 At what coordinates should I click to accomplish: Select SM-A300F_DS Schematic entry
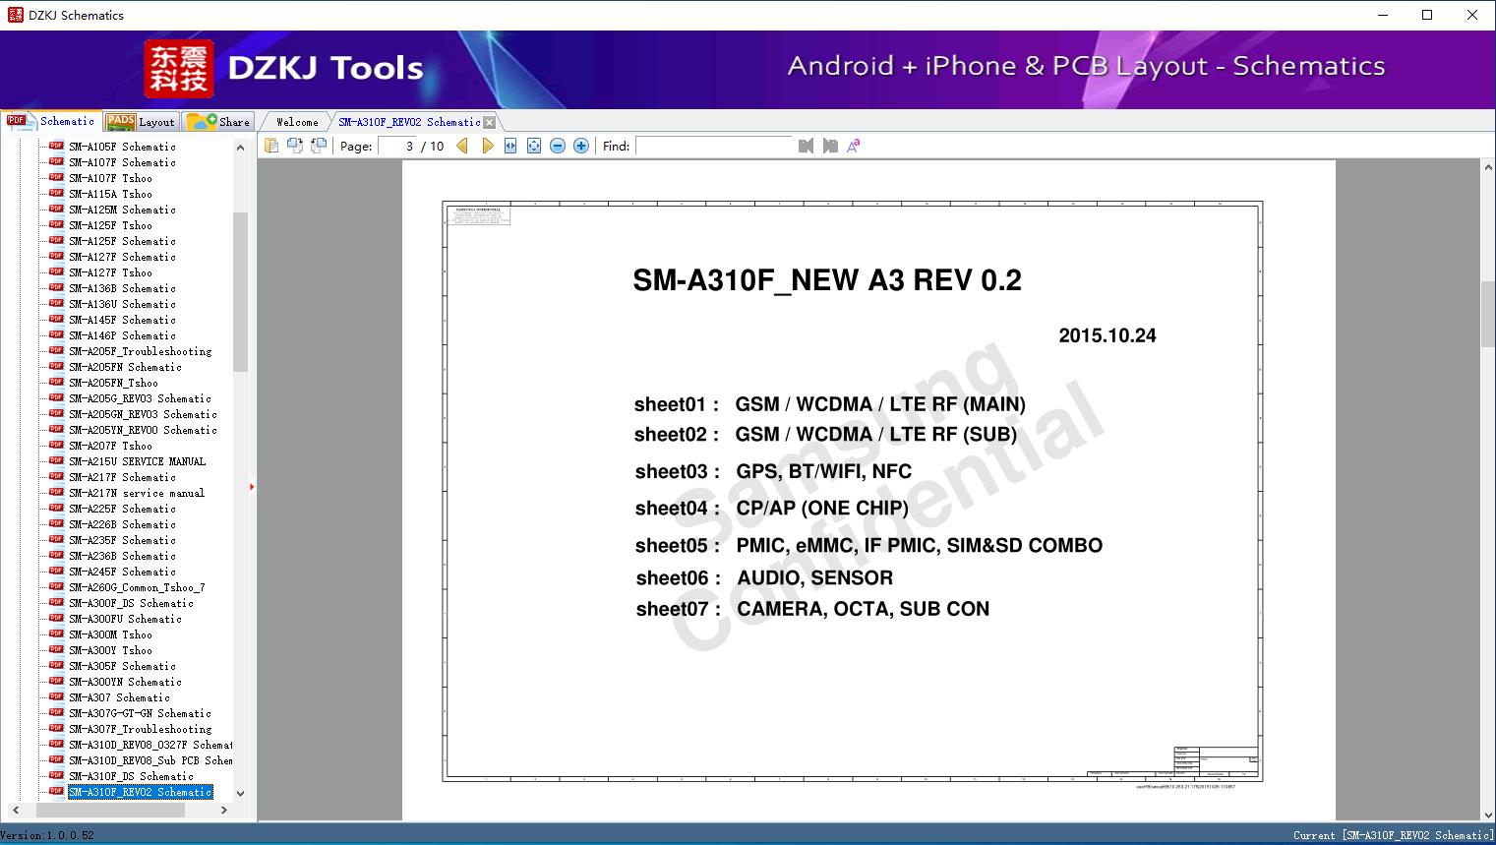[131, 603]
